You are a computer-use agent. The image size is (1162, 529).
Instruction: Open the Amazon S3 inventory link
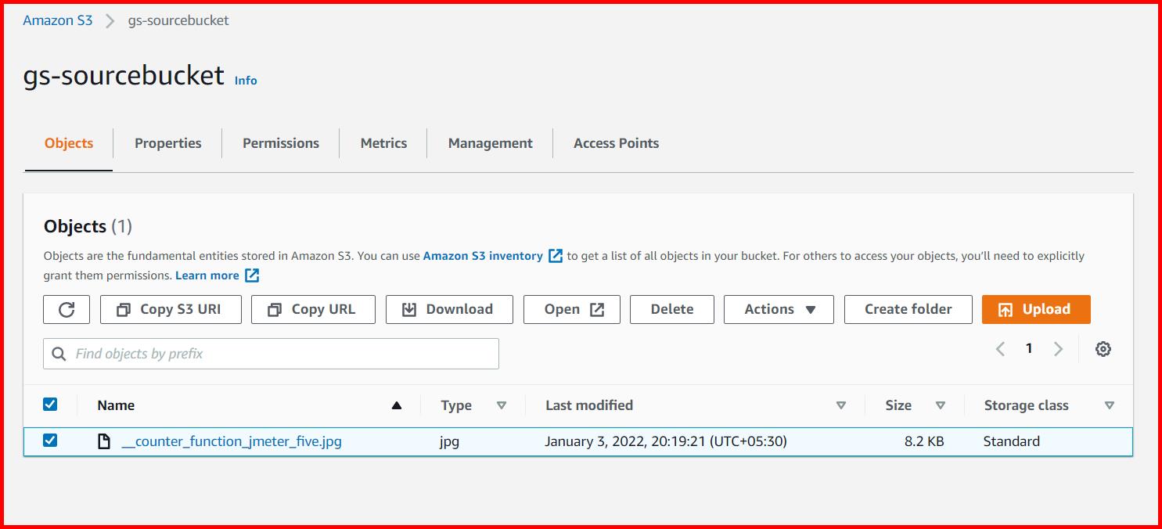482,255
